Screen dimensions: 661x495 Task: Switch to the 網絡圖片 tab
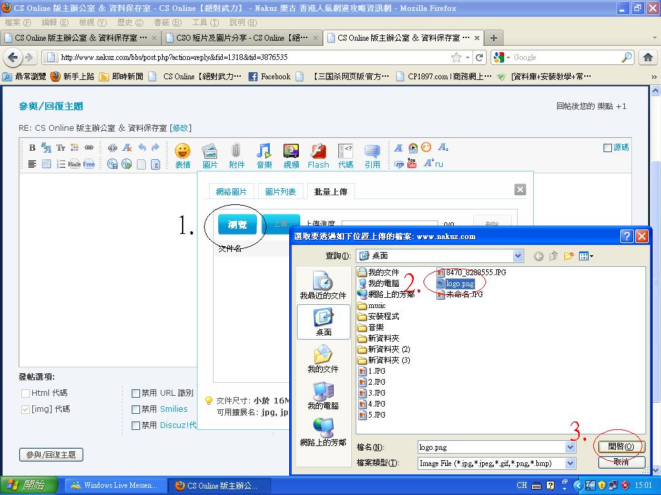(x=231, y=191)
